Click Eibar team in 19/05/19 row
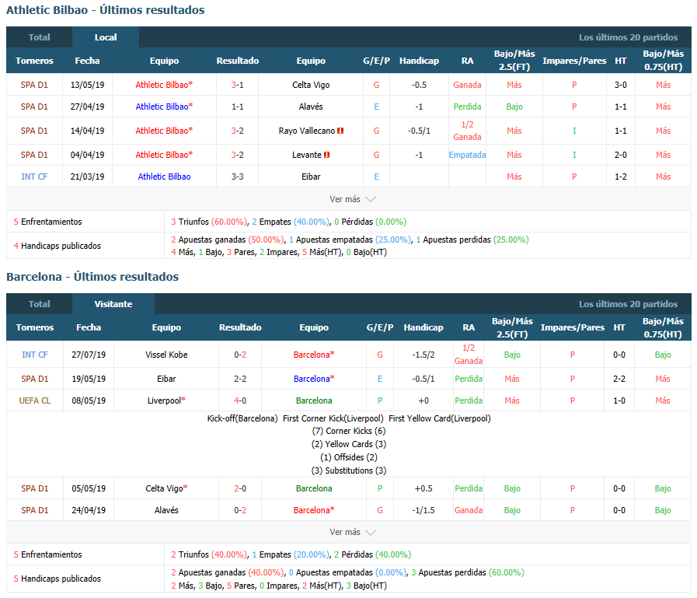The image size is (697, 598). point(166,379)
